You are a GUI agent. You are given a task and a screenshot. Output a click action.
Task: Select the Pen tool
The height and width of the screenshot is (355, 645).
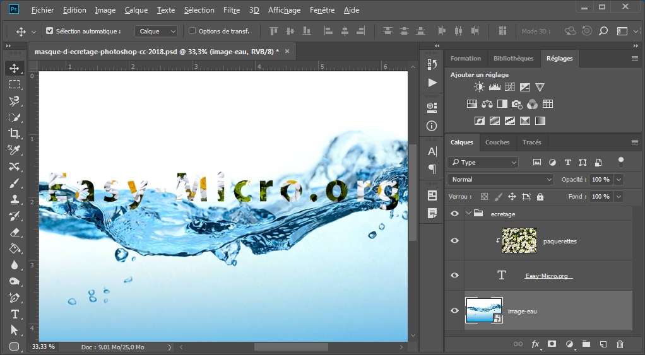[x=15, y=298]
